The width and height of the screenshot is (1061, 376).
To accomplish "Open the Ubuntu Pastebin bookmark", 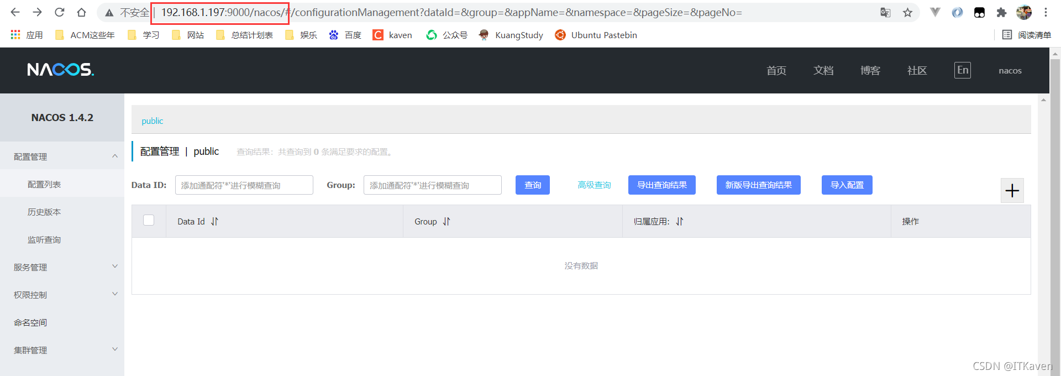I will point(596,35).
